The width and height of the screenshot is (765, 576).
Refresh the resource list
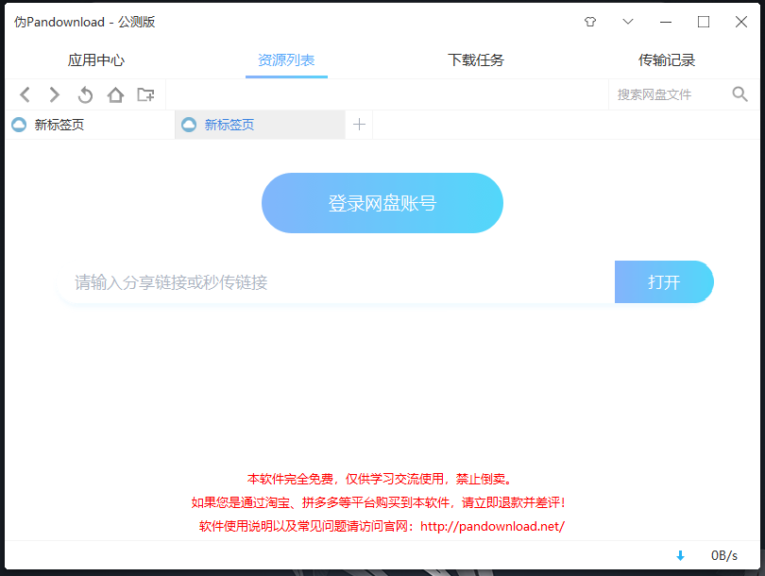coord(85,94)
